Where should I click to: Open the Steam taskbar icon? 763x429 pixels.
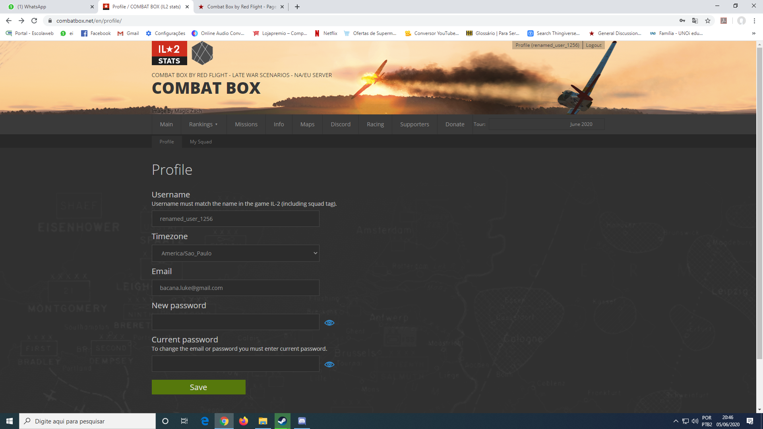[x=283, y=421]
